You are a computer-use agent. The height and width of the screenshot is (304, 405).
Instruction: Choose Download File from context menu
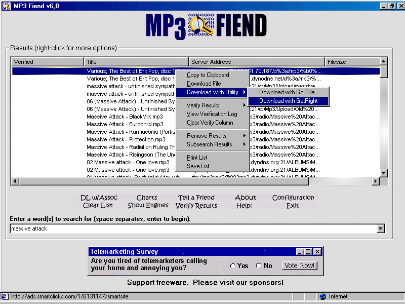coord(212,84)
